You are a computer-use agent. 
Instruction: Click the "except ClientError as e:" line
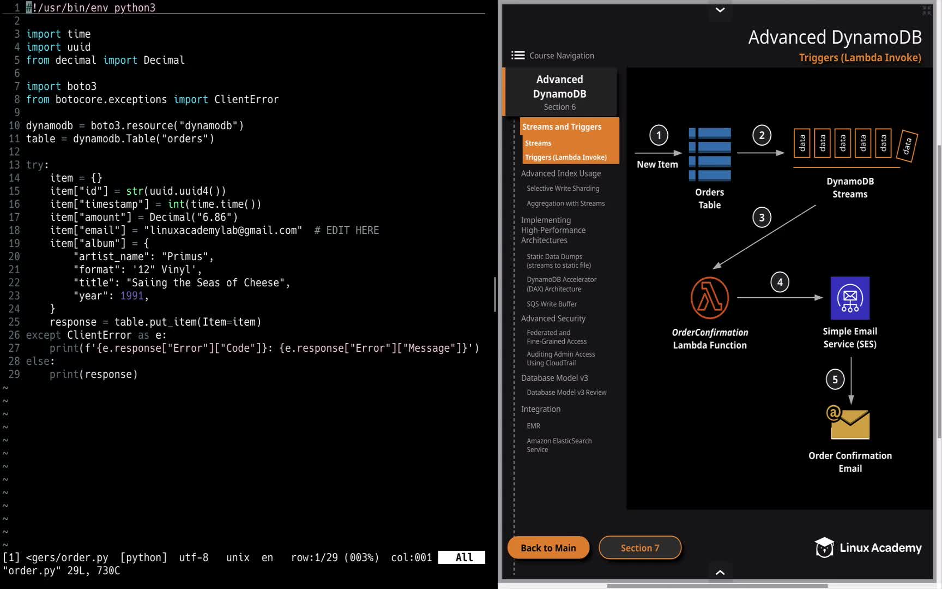96,335
